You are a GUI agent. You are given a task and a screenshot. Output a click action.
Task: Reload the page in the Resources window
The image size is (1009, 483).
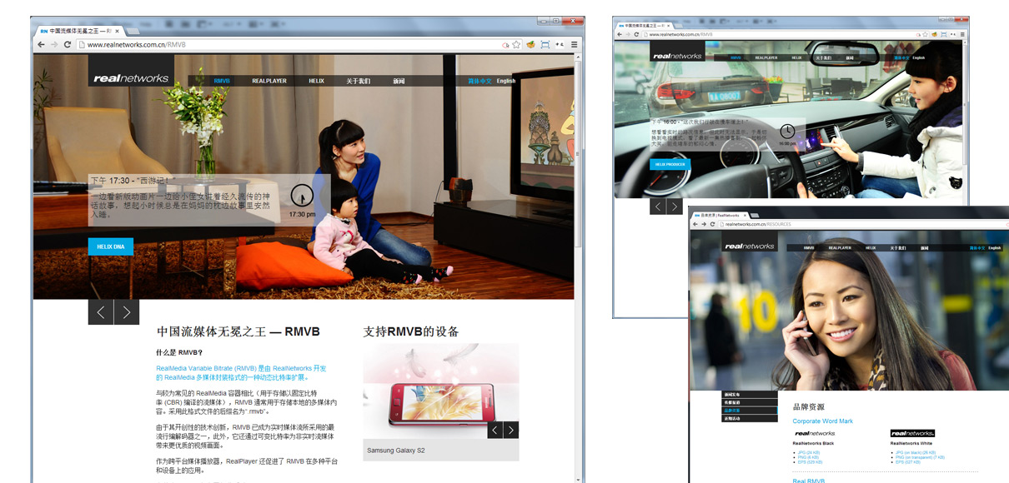coord(712,224)
